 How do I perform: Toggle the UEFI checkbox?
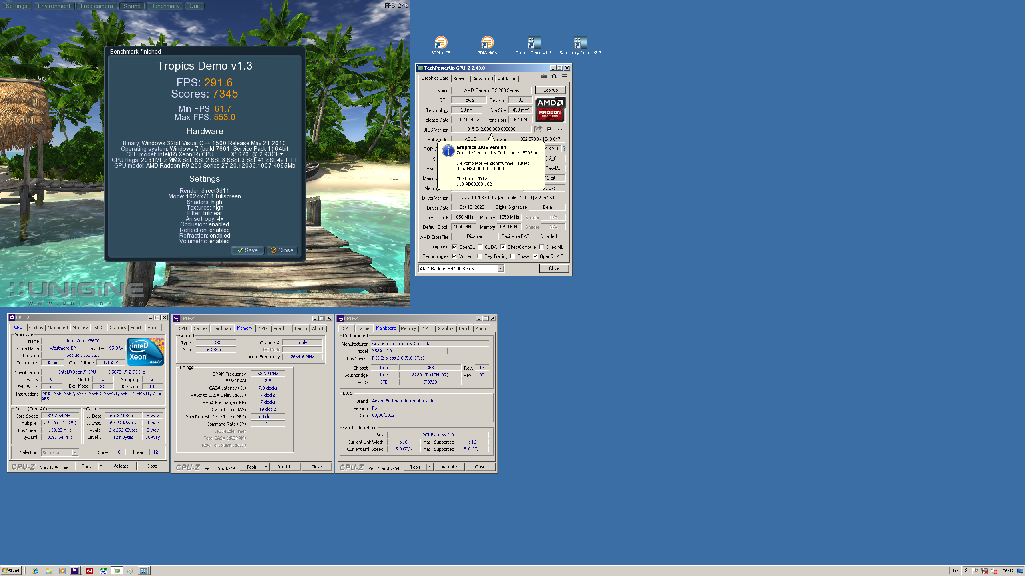coord(549,129)
